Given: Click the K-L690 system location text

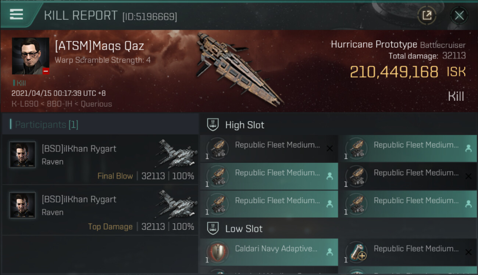Looking at the screenshot, I should 25,104.
